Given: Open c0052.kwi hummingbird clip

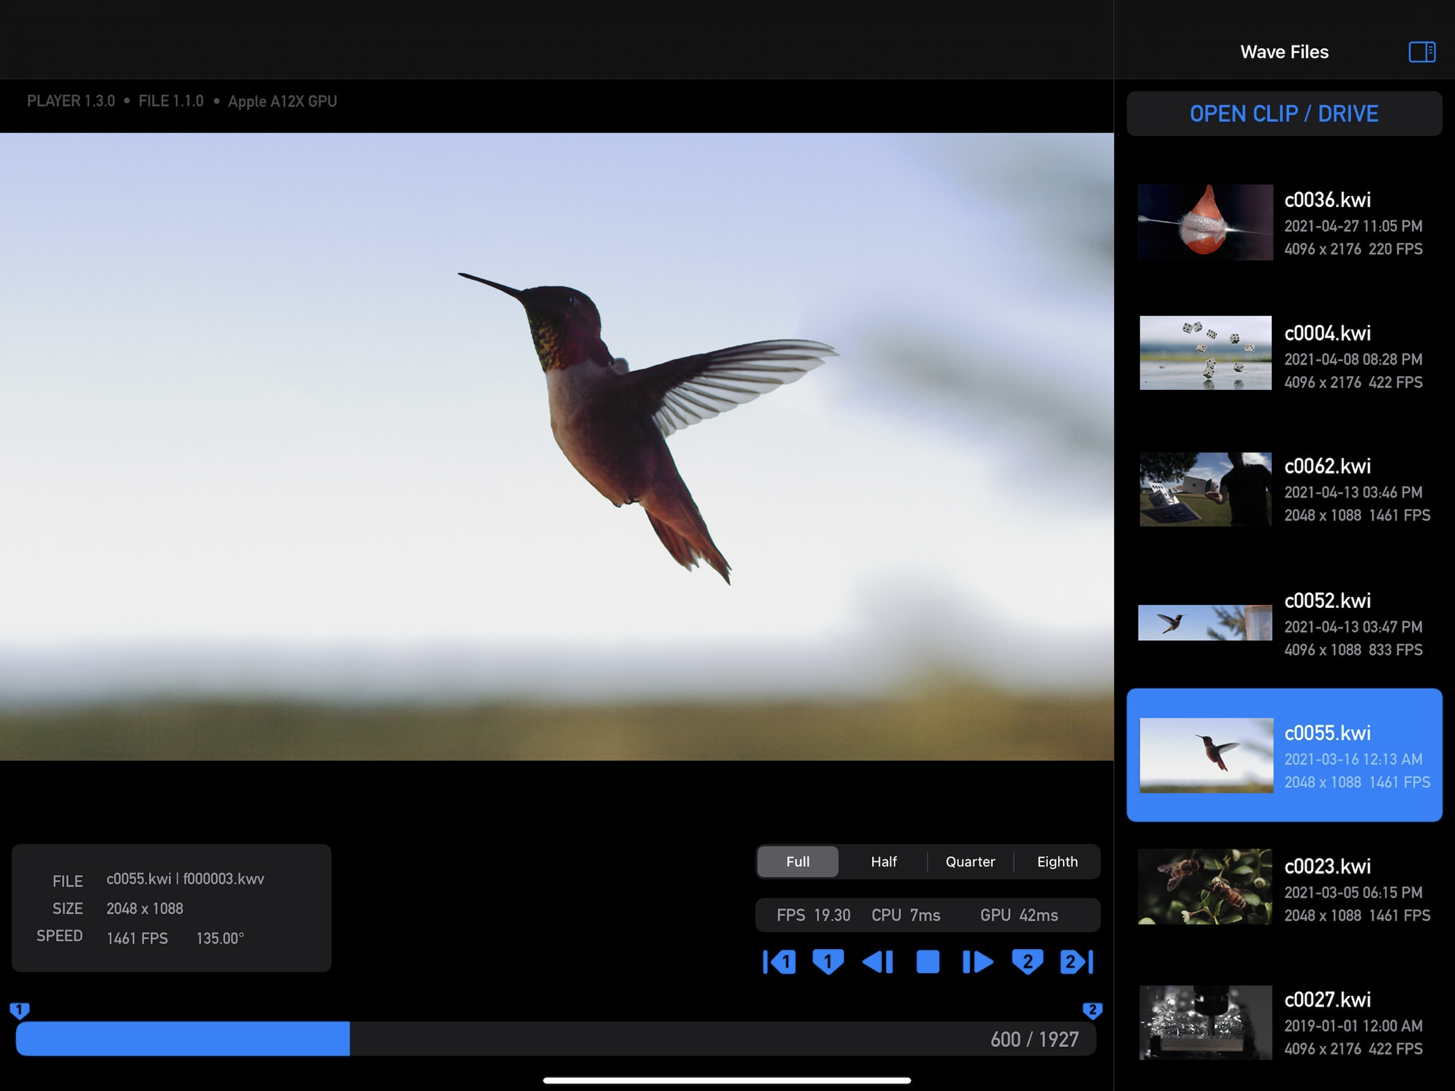Looking at the screenshot, I should coord(1284,623).
